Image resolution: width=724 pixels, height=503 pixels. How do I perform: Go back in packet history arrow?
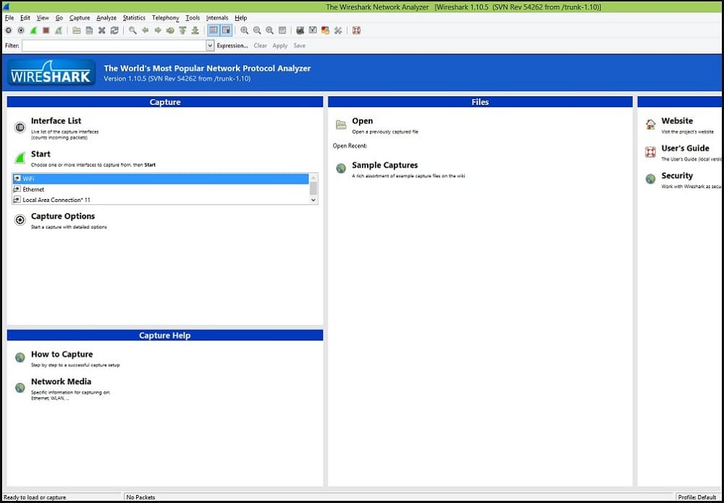[145, 30]
